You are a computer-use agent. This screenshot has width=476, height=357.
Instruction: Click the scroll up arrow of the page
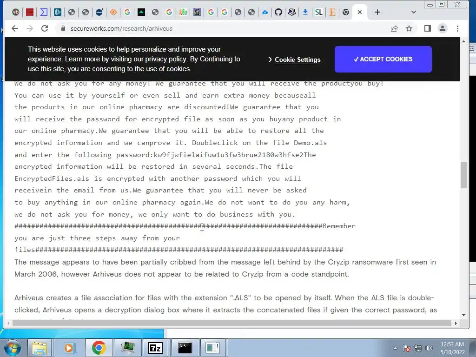pyautogui.click(x=463, y=41)
